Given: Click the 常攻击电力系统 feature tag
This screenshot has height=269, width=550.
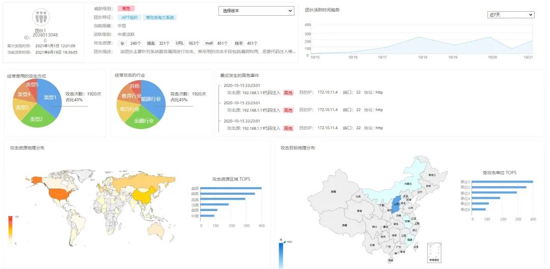Looking at the screenshot, I should [160, 17].
